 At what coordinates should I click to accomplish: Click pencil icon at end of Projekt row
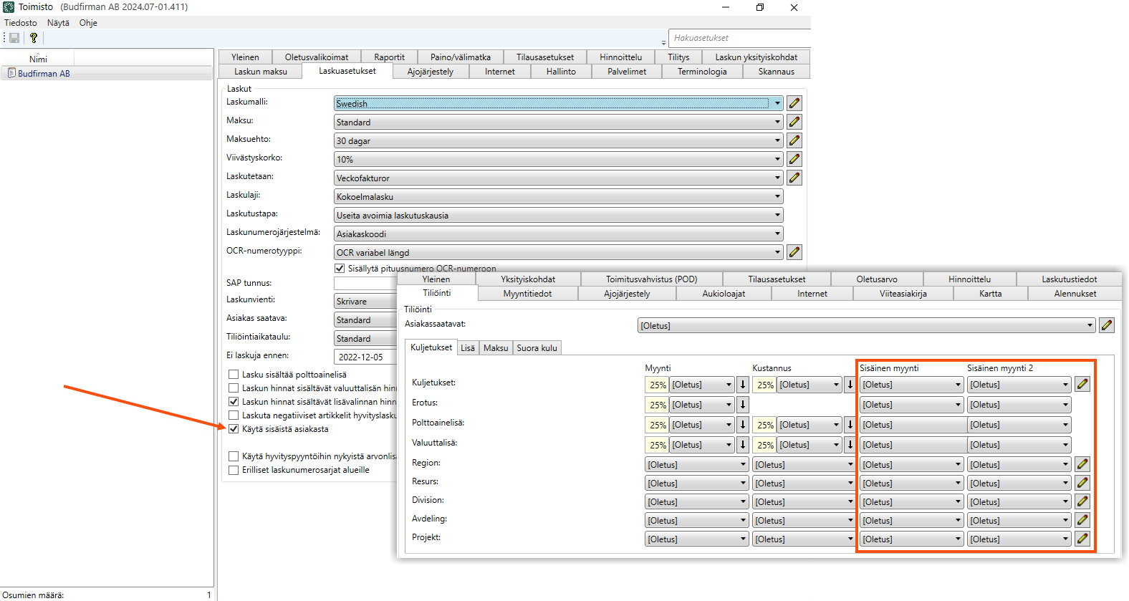pos(1082,539)
